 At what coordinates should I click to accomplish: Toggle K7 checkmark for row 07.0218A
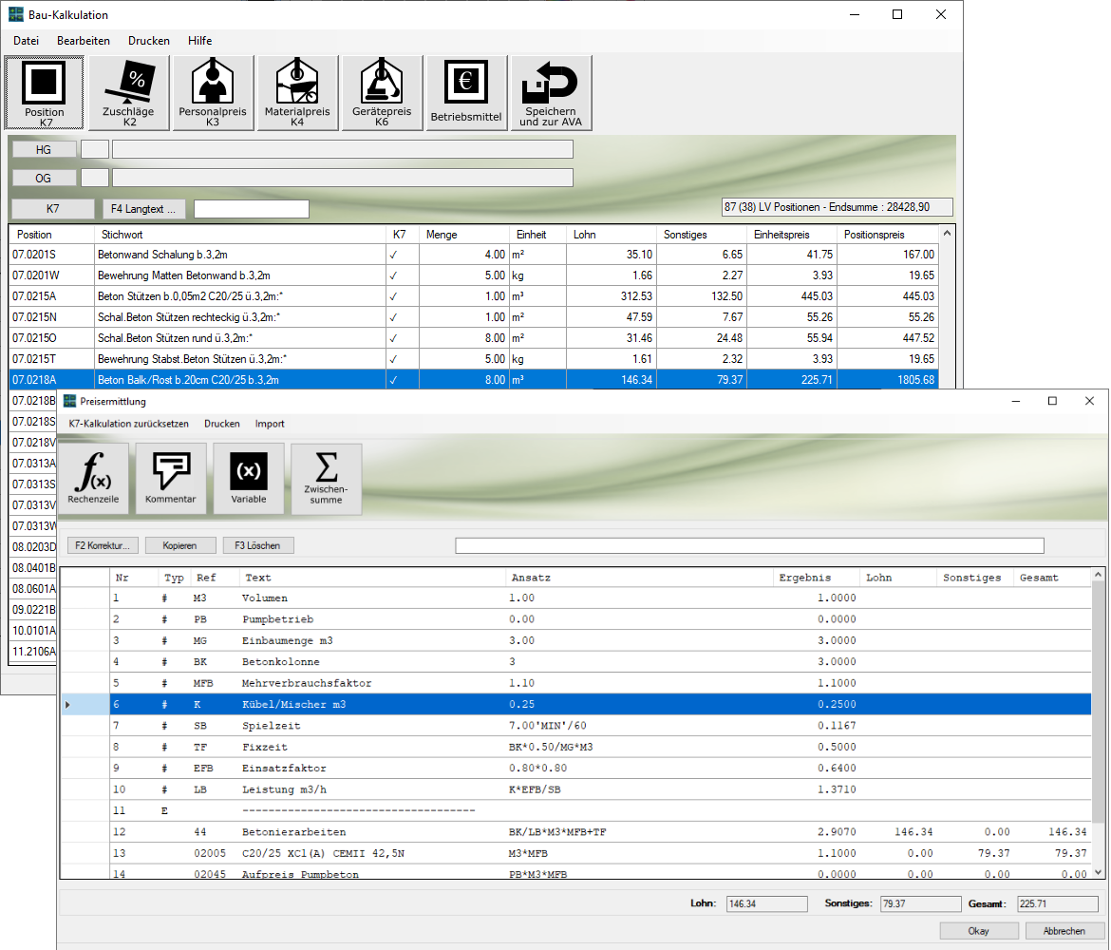tap(394, 380)
